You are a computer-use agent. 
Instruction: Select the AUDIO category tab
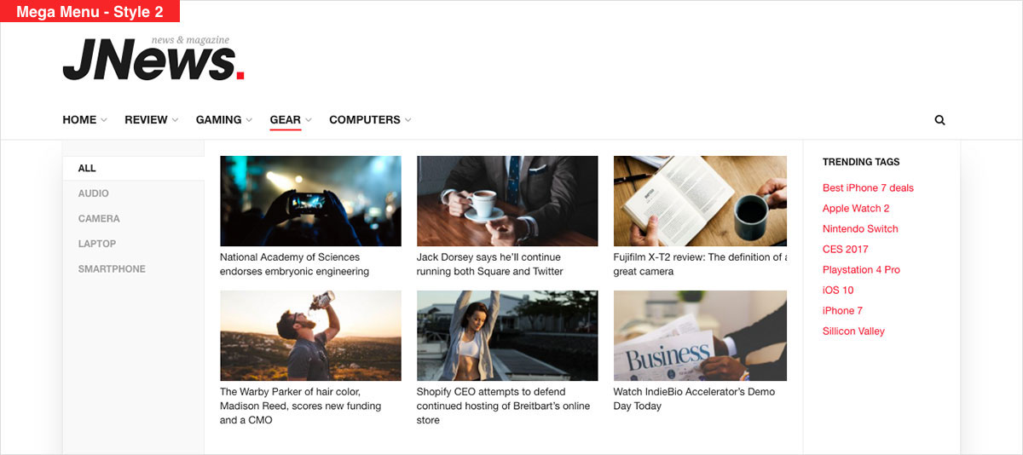[133, 193]
